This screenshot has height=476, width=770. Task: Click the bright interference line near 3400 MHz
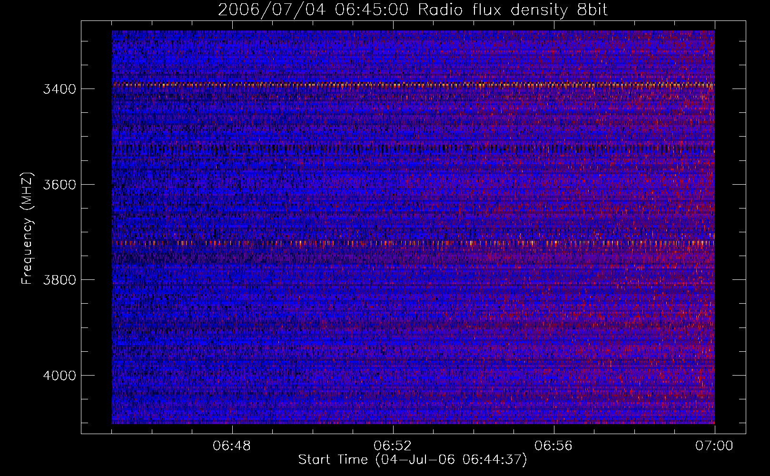(413, 85)
